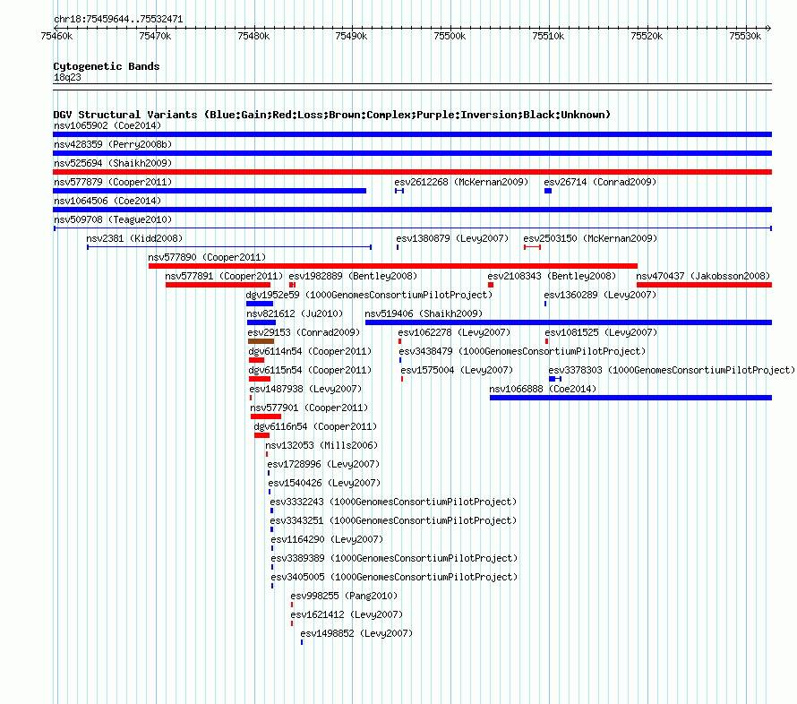Click the red loss bar under nsv577890

393,266
